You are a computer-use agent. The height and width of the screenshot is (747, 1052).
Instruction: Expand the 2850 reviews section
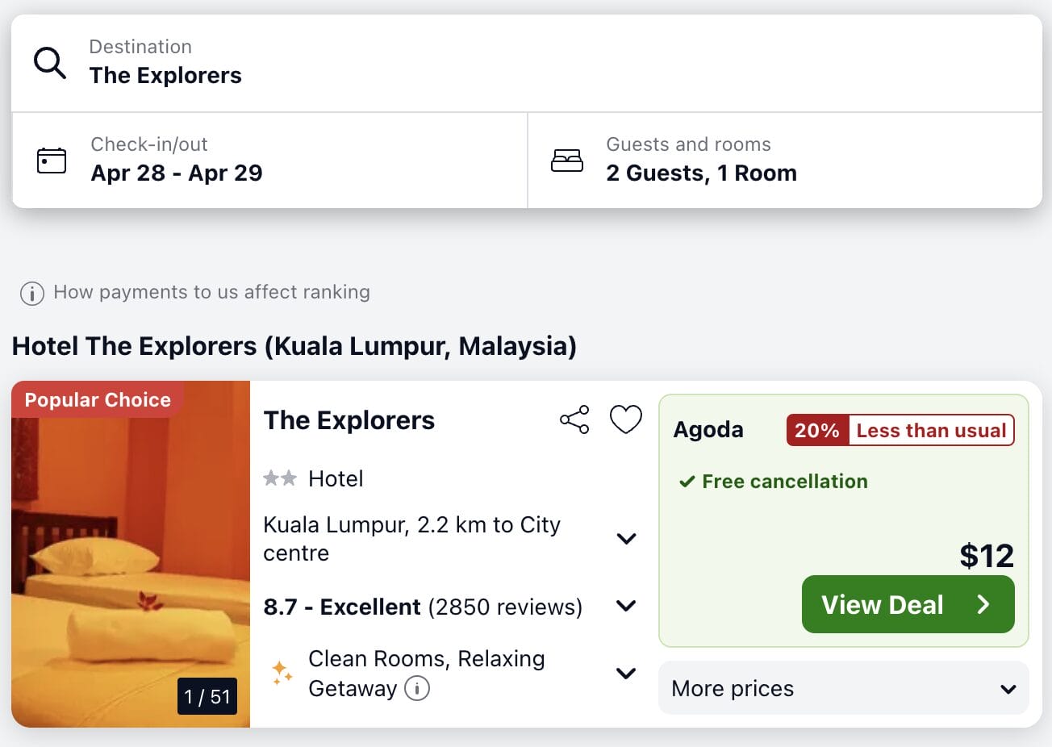tap(625, 606)
